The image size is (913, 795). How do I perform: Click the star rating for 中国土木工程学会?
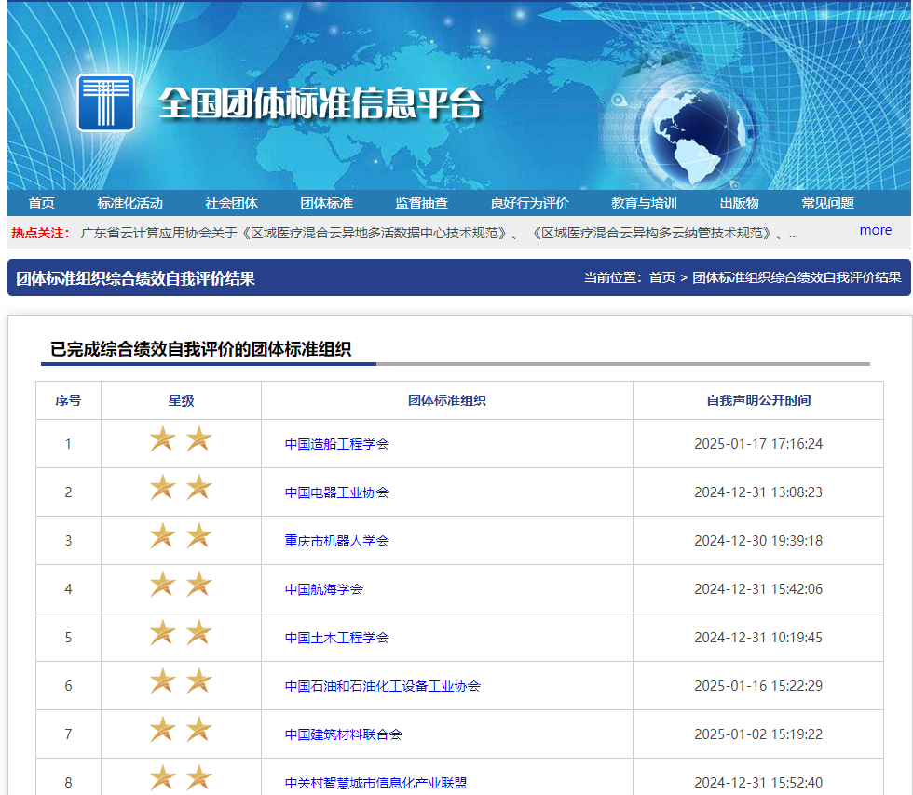[x=181, y=632]
